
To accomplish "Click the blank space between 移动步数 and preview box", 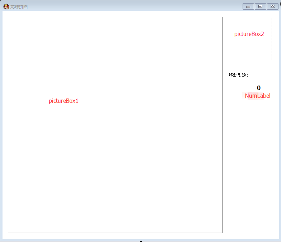I will click(x=250, y=66).
